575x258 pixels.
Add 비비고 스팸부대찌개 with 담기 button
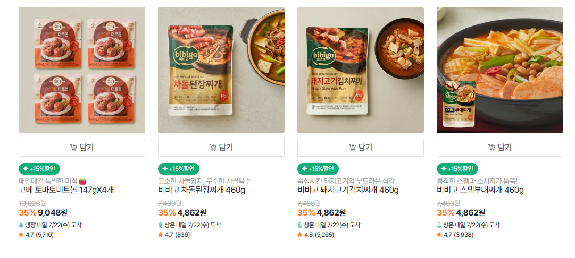[500, 148]
